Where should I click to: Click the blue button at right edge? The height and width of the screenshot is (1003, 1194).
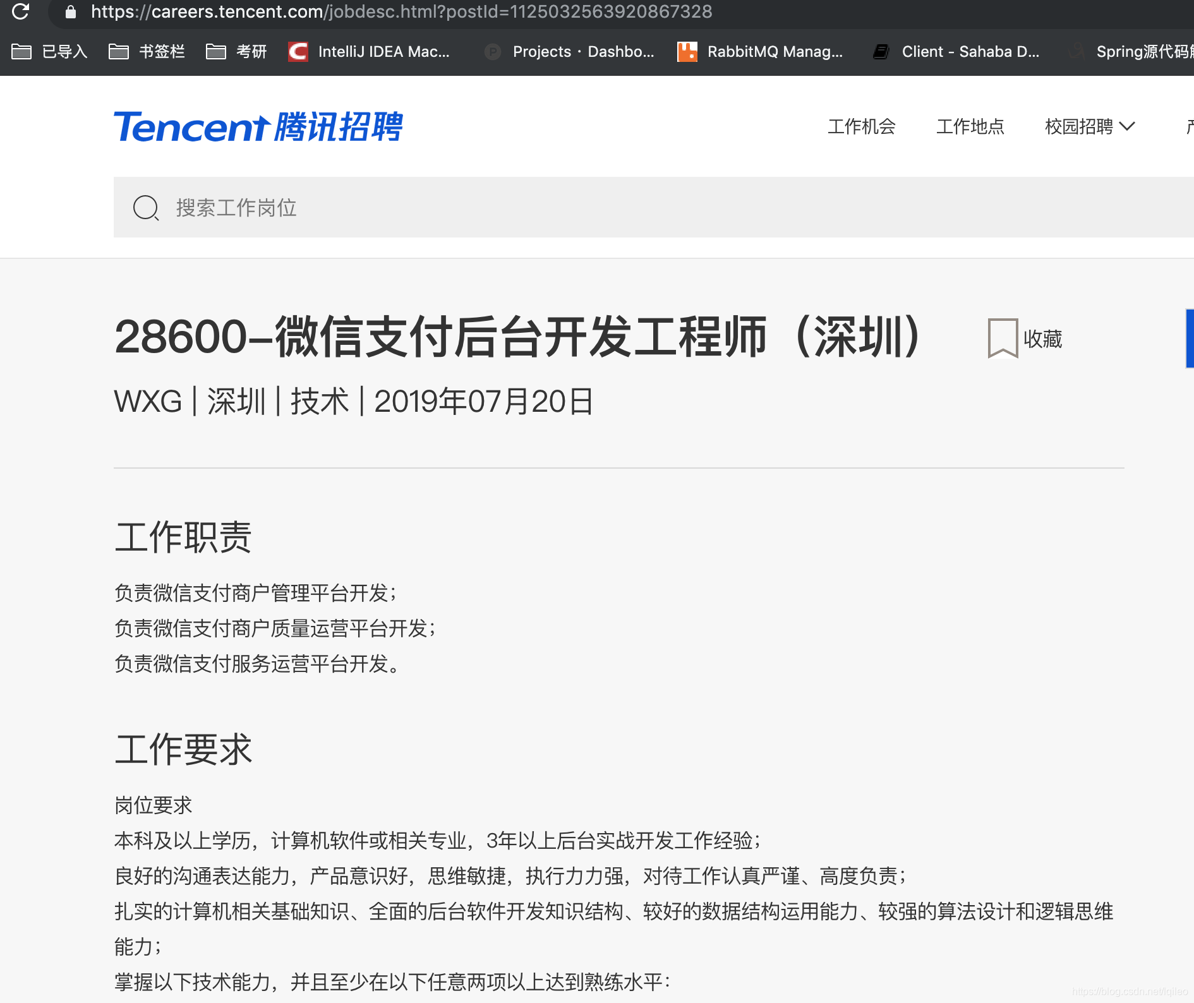tap(1190, 338)
